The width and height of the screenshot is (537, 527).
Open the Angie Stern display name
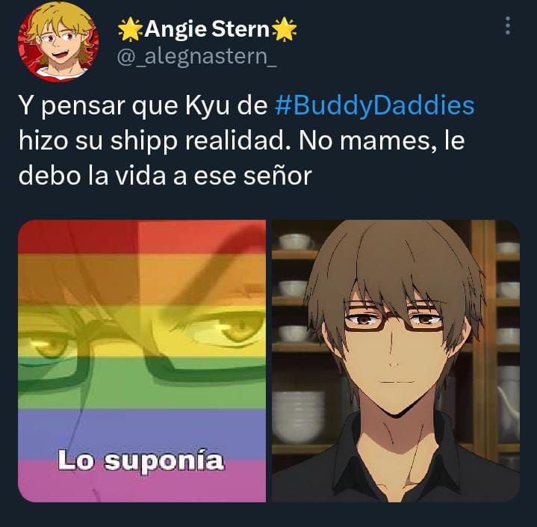pos(207,29)
